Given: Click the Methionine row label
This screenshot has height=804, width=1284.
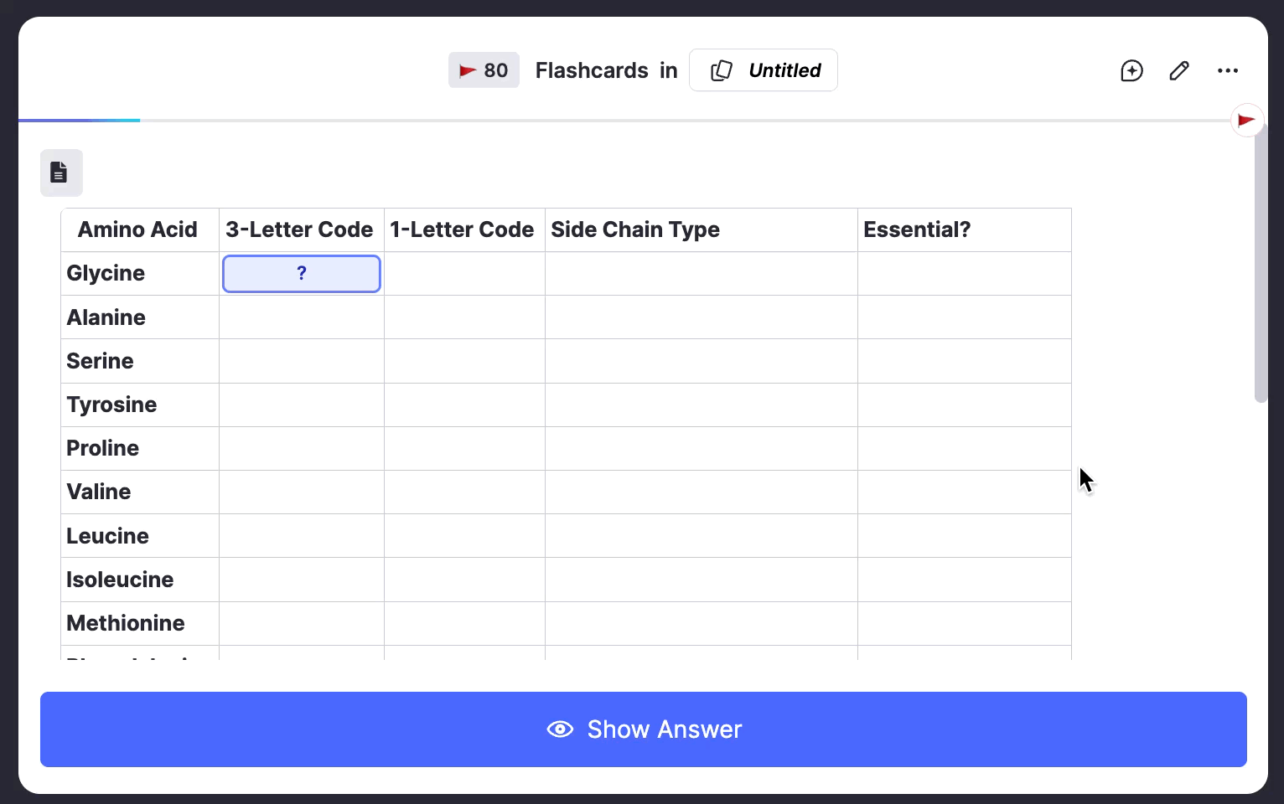Looking at the screenshot, I should pos(126,623).
